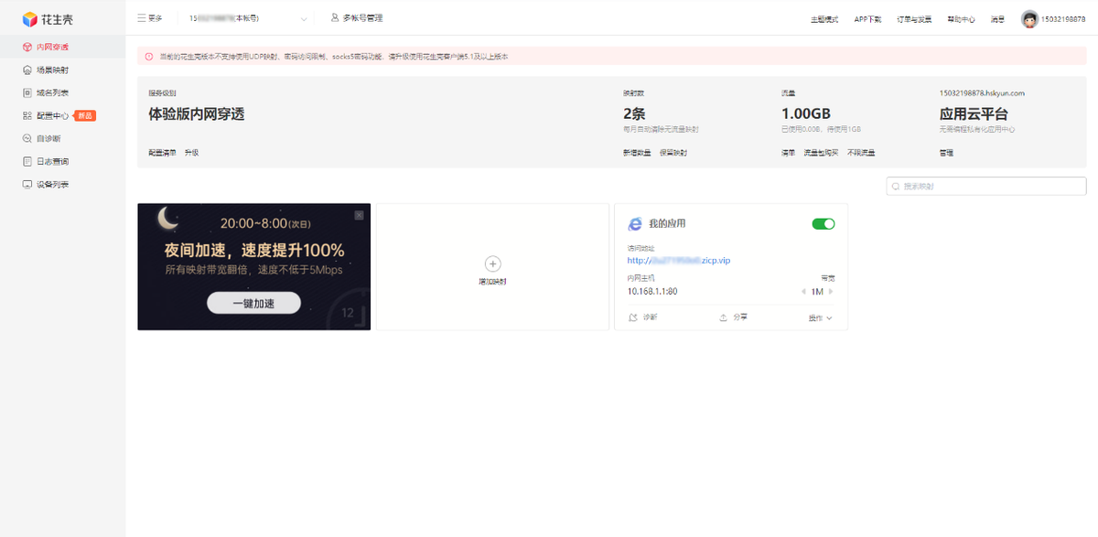Expand the 操作 dropdown on app card

[x=820, y=318]
